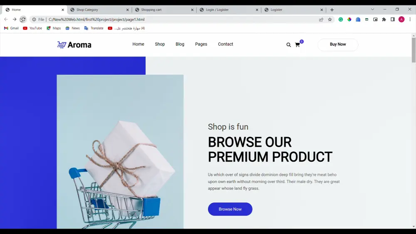
Task: Open the profile avatar A
Action: click(401, 20)
